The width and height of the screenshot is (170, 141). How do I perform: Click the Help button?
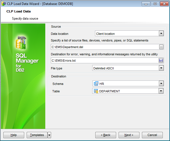(14, 135)
